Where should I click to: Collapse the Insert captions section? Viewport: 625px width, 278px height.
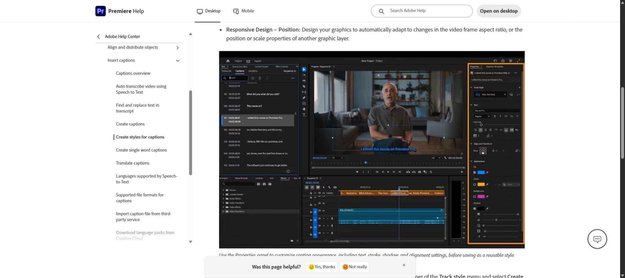tap(177, 61)
